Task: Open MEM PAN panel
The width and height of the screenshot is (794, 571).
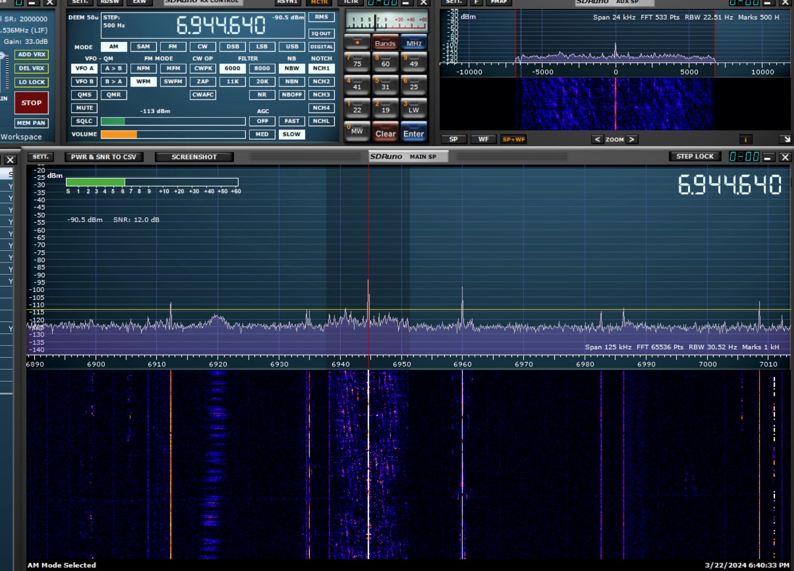Action: tap(32, 123)
